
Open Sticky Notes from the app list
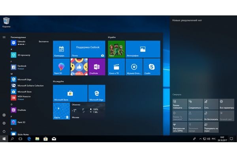[30, 134]
